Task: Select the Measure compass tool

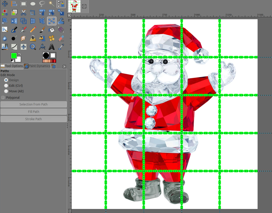Action: (42, 47)
